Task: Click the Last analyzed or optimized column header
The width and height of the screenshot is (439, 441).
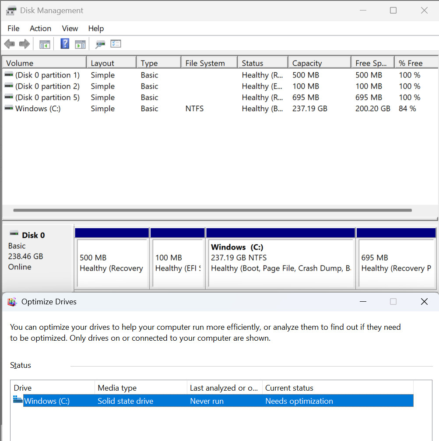Action: point(225,388)
